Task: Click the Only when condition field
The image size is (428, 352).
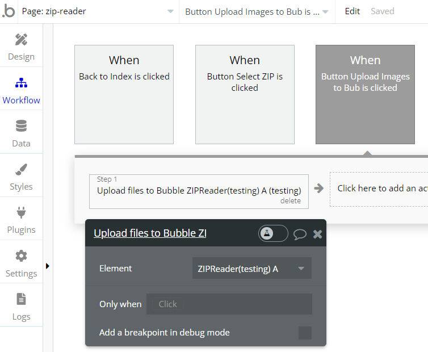Action: coord(229,304)
